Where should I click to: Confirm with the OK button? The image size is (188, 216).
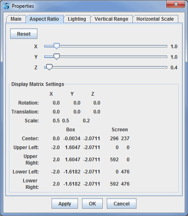pyautogui.click(x=92, y=203)
